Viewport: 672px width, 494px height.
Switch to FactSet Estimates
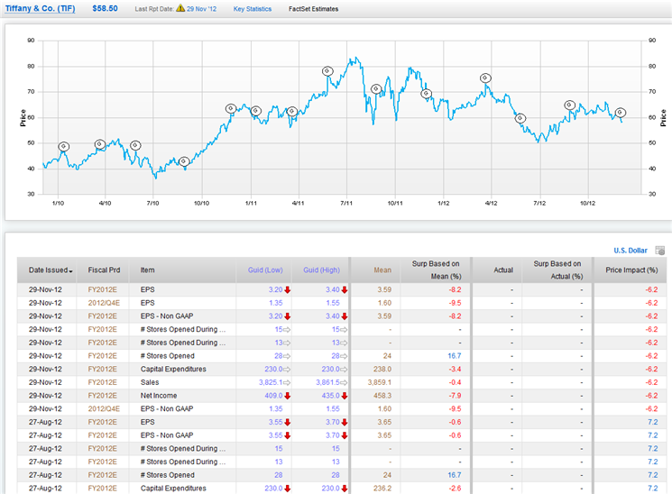[313, 9]
